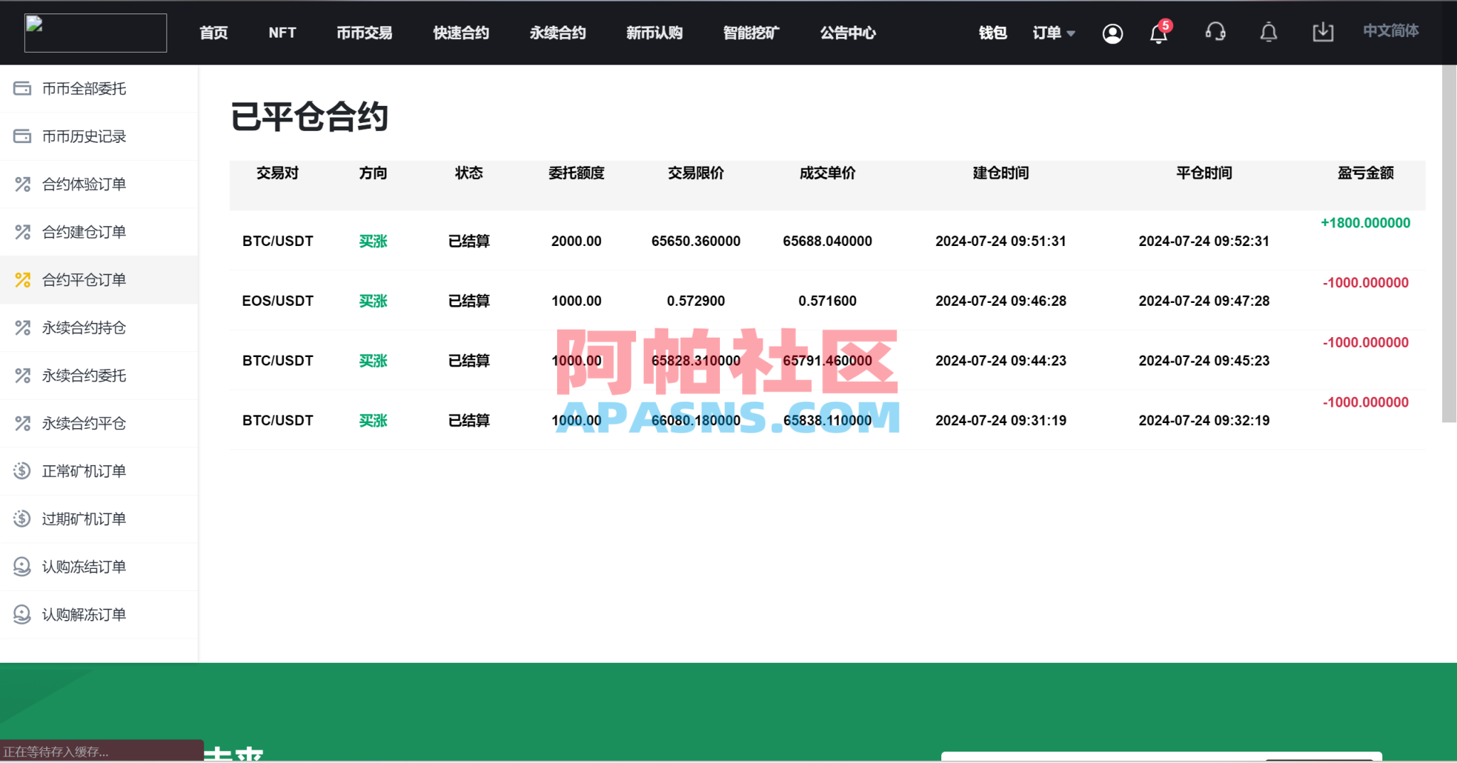Open the NFT section in navigation
Screen dimensions: 1457x763
282,33
